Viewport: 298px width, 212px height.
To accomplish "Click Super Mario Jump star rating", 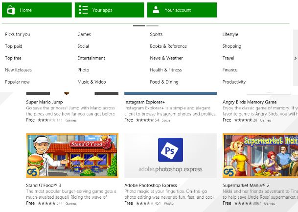I will point(46,120).
